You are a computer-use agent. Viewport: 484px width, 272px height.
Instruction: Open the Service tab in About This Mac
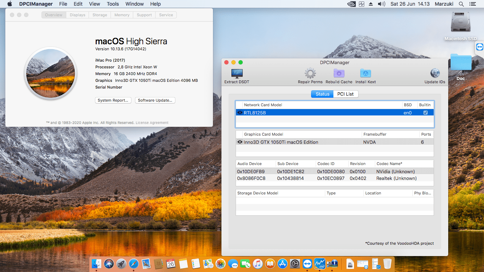click(x=166, y=15)
